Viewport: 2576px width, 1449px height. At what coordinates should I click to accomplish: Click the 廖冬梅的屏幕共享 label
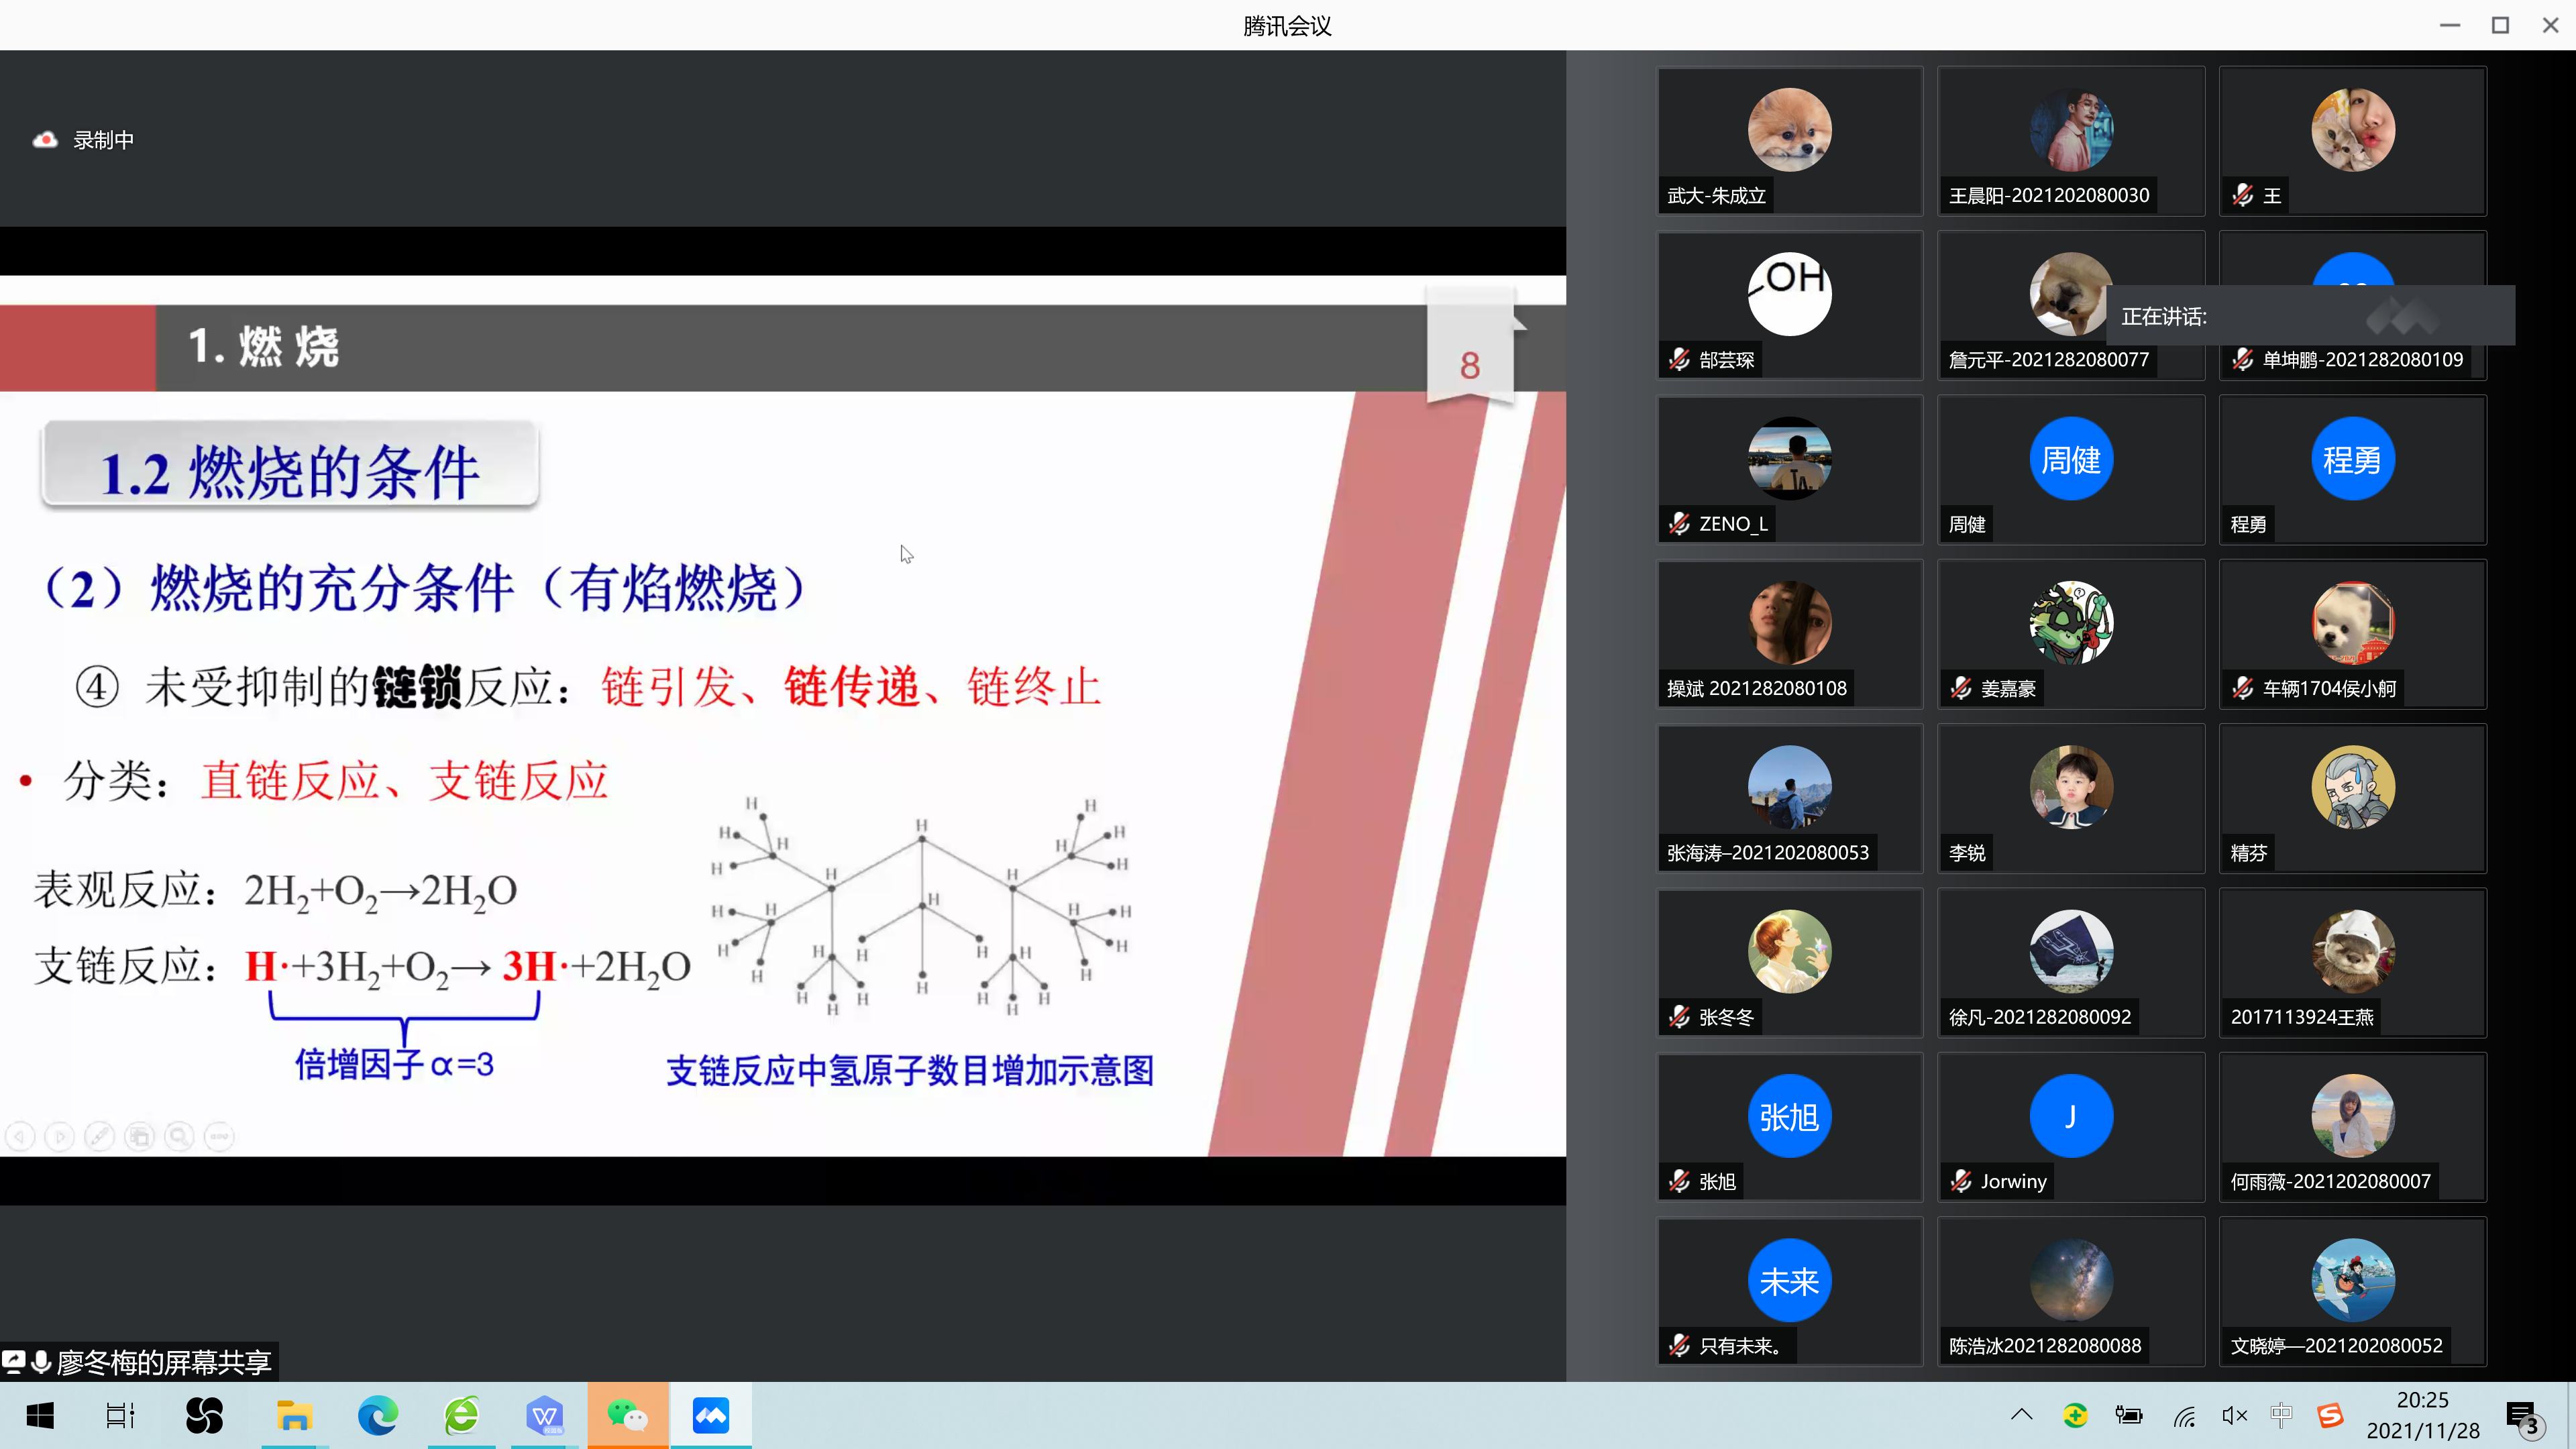164,1362
